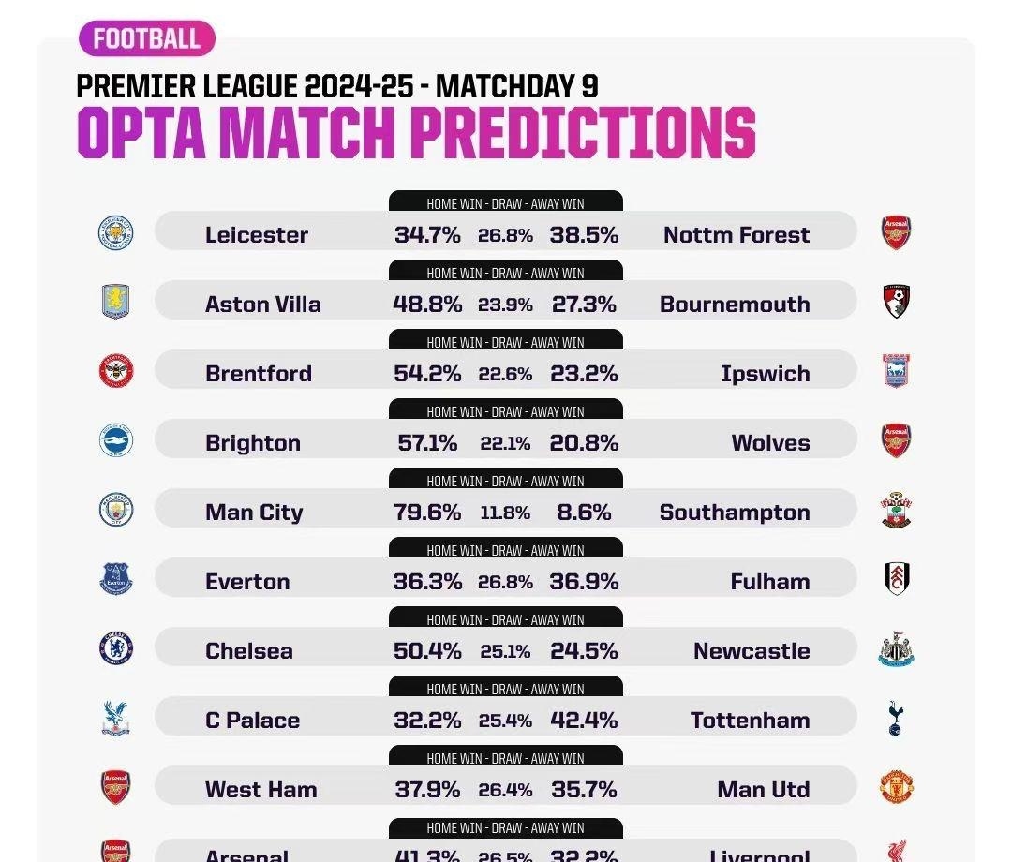The height and width of the screenshot is (862, 1012).
Task: Select Man City's 79.6% home win figure
Action: 427,513
